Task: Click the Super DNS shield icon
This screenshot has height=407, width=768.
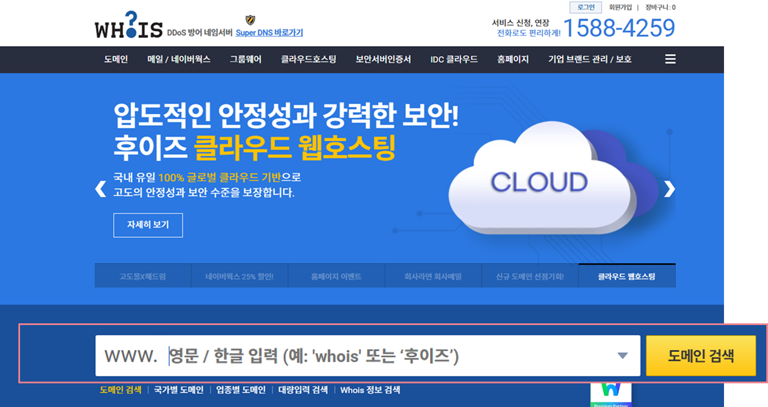Action: pyautogui.click(x=251, y=21)
